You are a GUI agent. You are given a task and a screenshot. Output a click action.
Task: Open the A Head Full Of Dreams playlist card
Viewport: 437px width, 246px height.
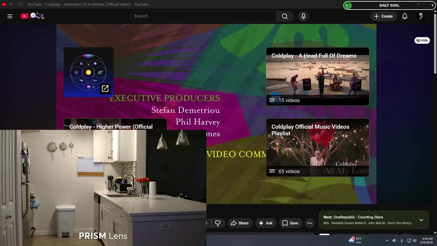pyautogui.click(x=318, y=77)
